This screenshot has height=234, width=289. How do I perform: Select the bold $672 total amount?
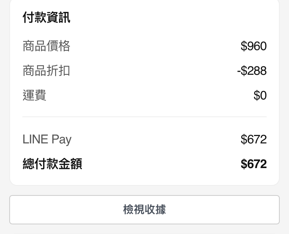254,164
